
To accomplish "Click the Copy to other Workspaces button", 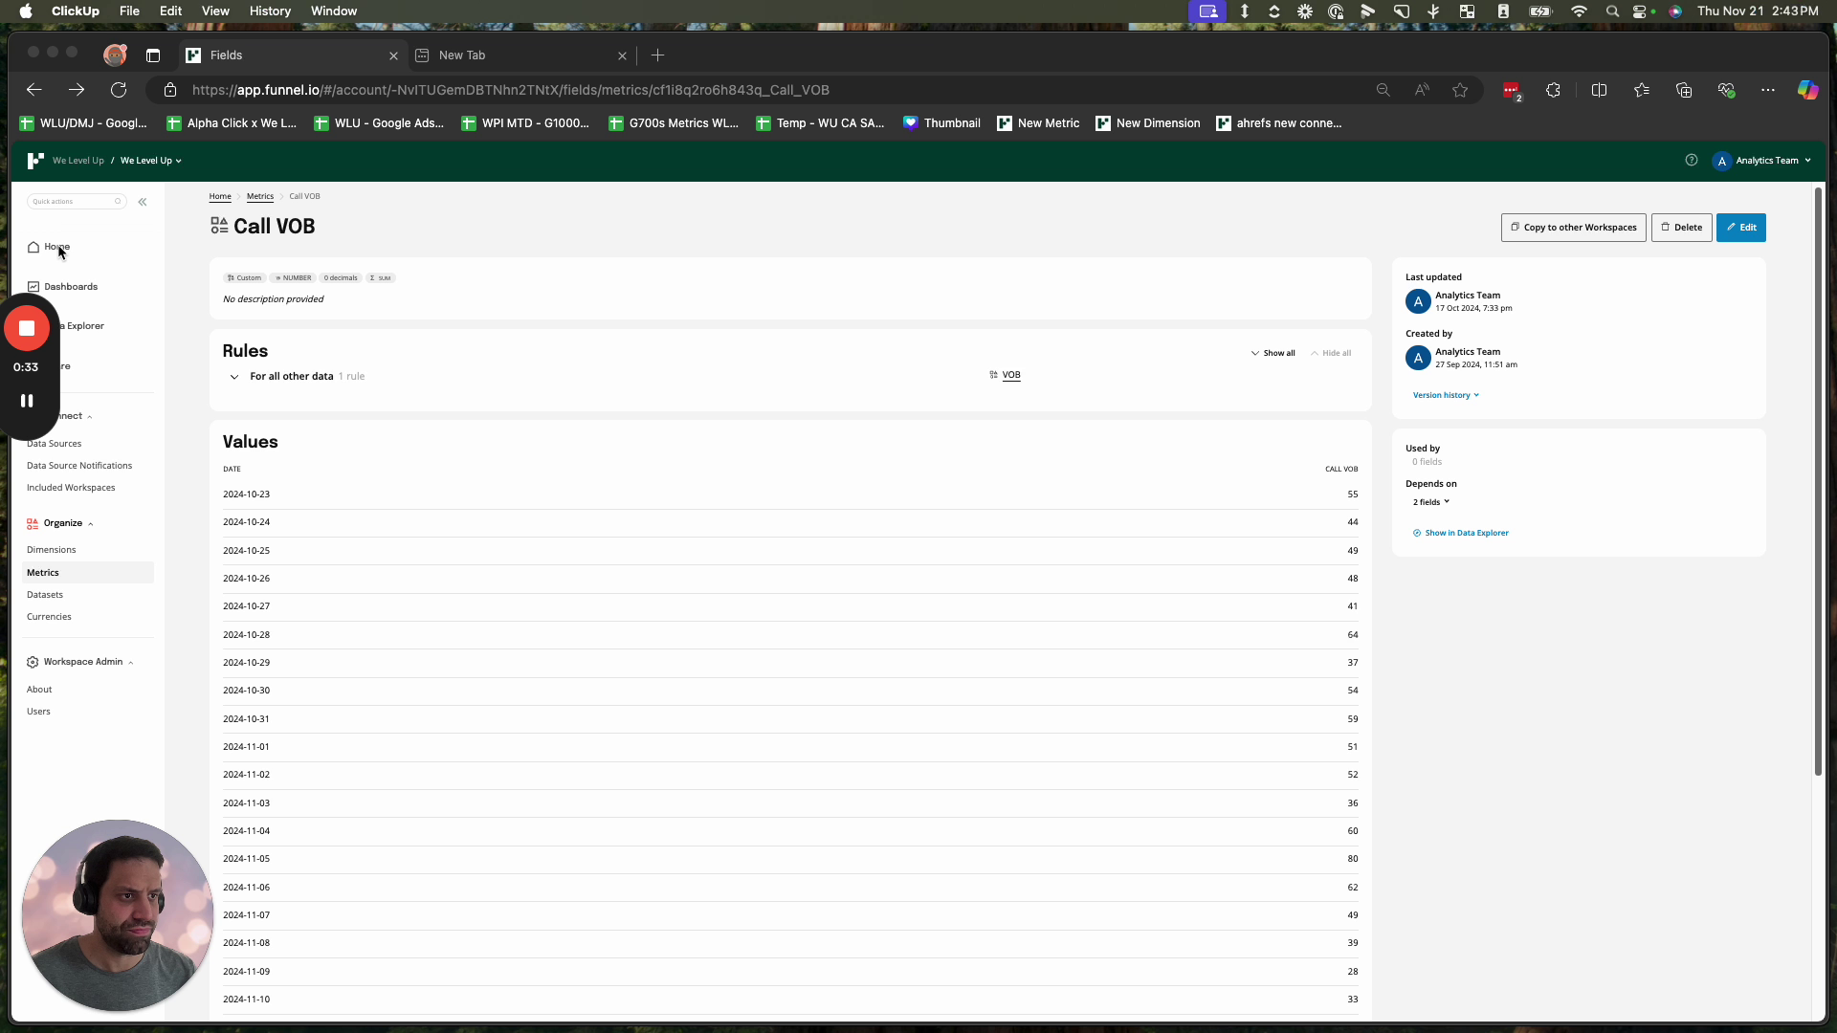I will (1573, 228).
